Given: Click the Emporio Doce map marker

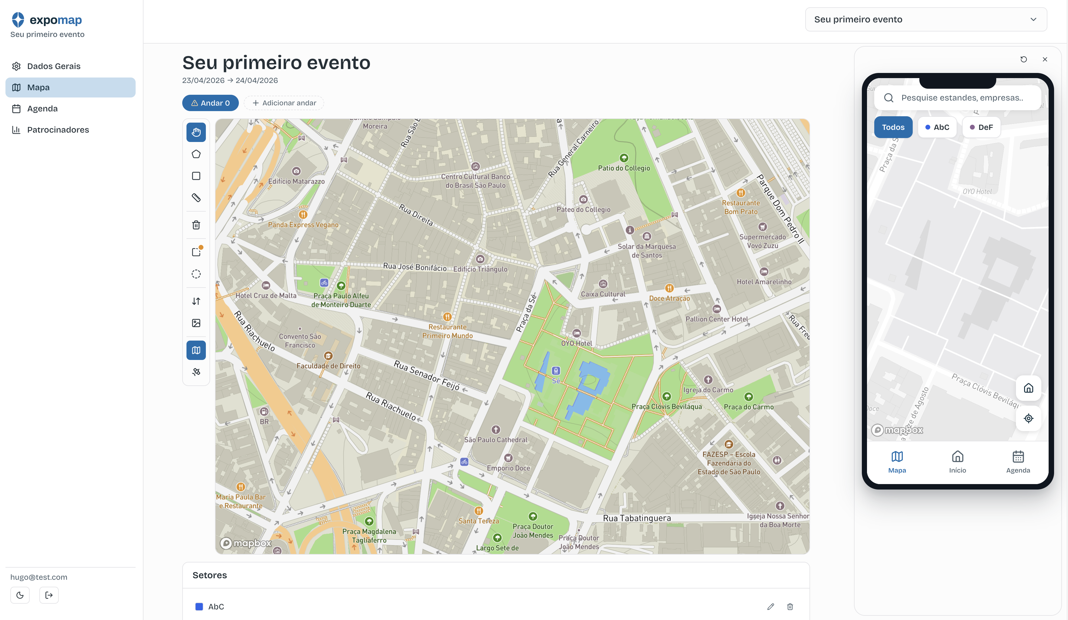Looking at the screenshot, I should coord(508,458).
